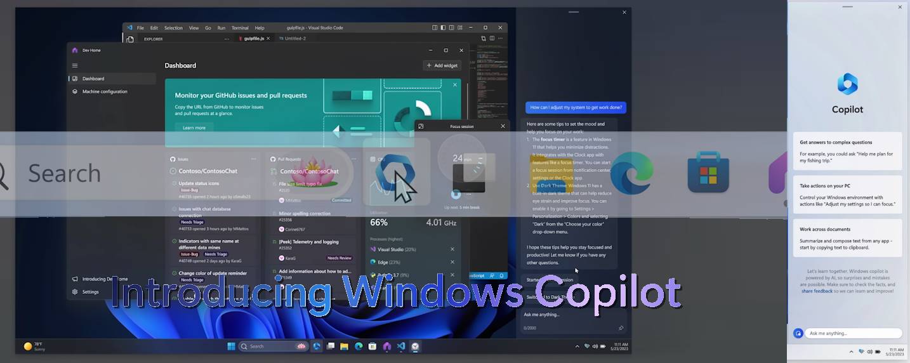
Task: Toggle secondary side bar in VS Code title bar
Action: pos(451,28)
